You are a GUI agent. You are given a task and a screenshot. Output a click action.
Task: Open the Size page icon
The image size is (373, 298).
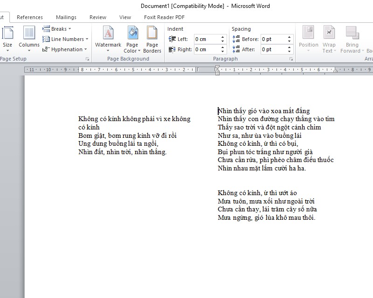coord(7,33)
